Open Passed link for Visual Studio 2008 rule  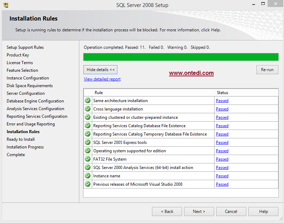(x=222, y=184)
